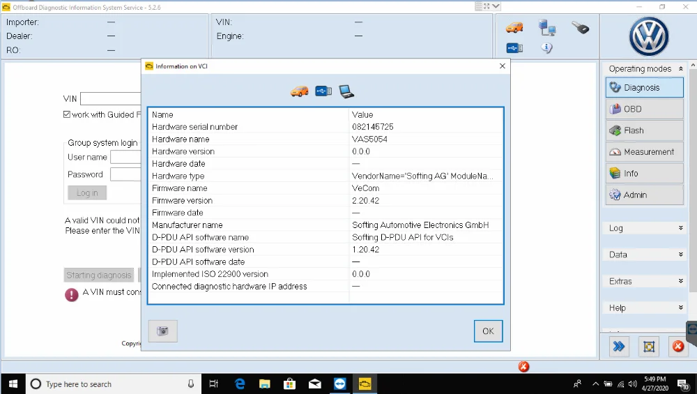Click the network computers icon in header
697x394 pixels.
546,28
